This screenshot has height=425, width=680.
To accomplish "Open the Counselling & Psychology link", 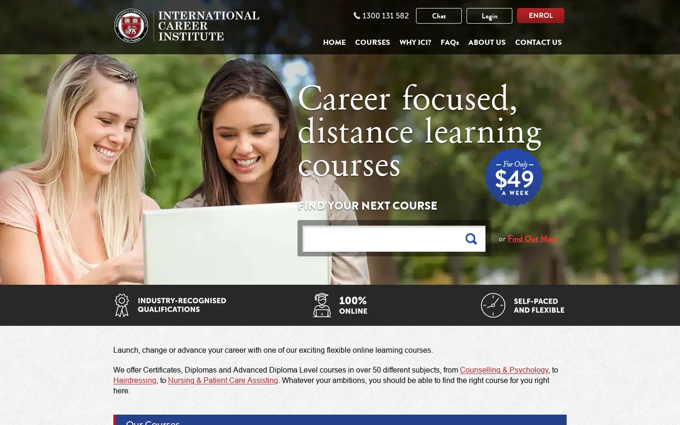I will coord(504,370).
